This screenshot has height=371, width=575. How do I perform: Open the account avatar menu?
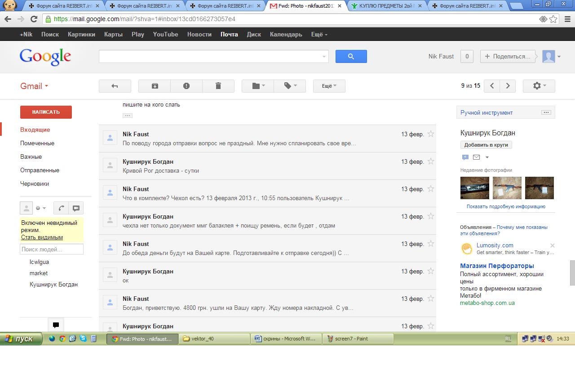[552, 56]
